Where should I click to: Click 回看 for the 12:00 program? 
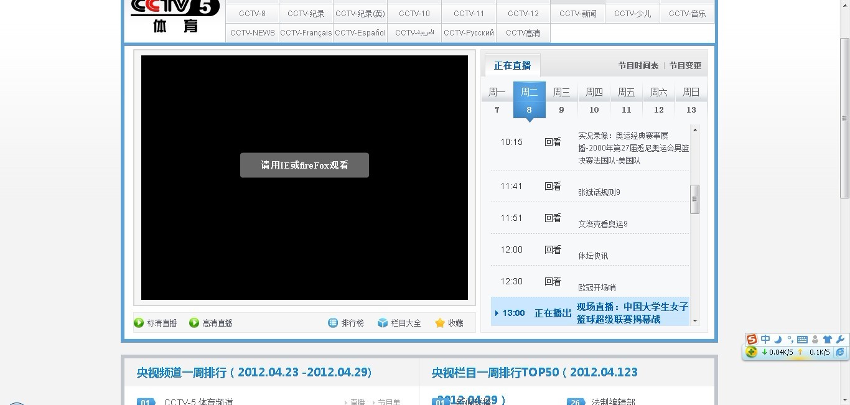pos(553,249)
